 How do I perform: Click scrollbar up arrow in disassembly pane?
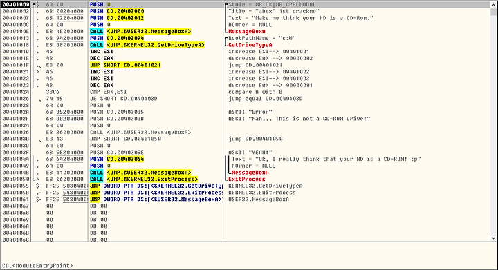click(x=493, y=4)
